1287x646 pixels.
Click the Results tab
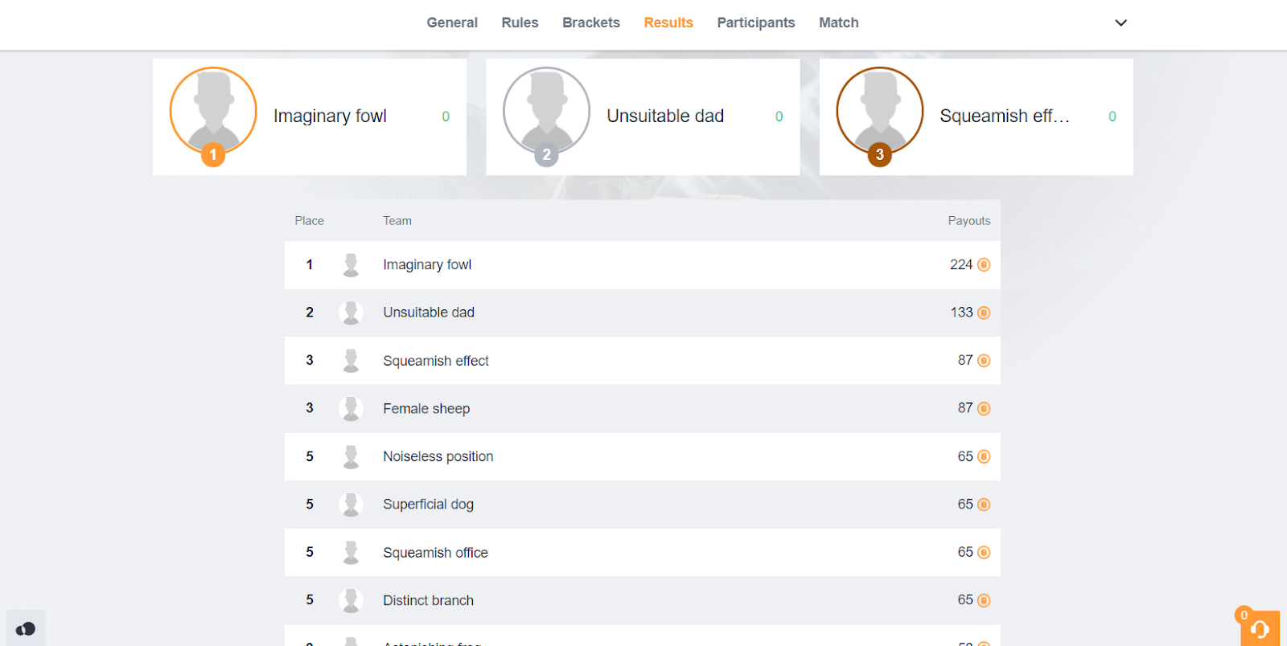[x=668, y=22]
